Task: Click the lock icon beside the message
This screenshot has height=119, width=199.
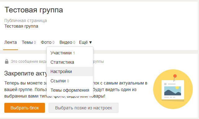Action: (7, 62)
